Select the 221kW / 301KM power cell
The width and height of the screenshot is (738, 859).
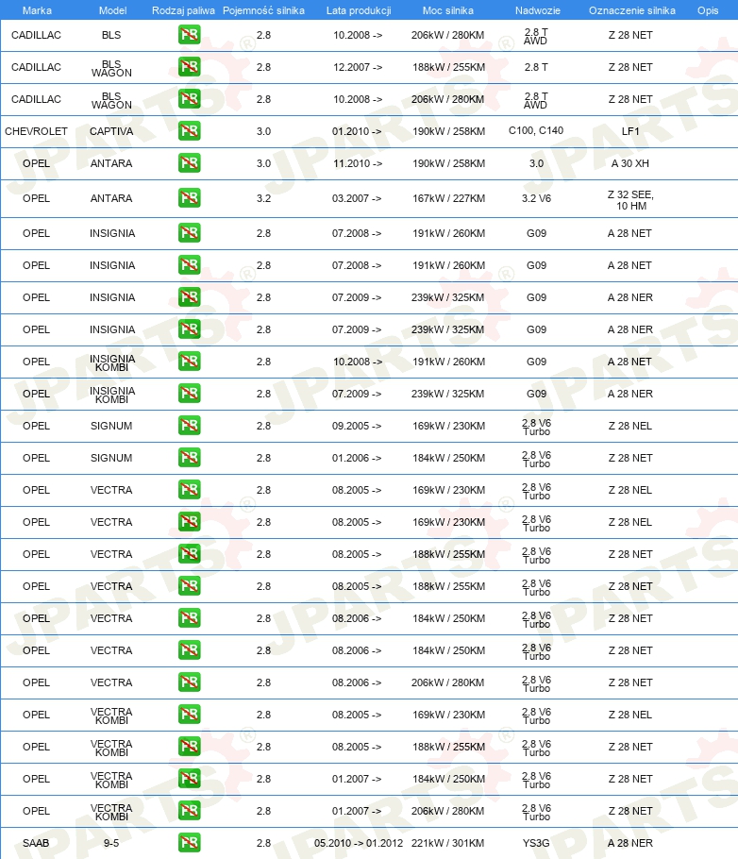(447, 843)
